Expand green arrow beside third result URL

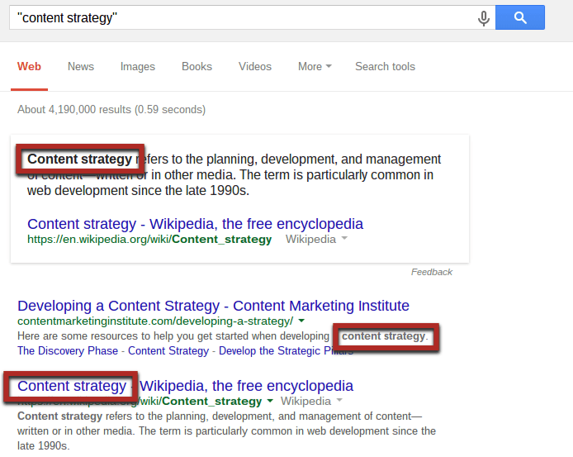coord(270,401)
